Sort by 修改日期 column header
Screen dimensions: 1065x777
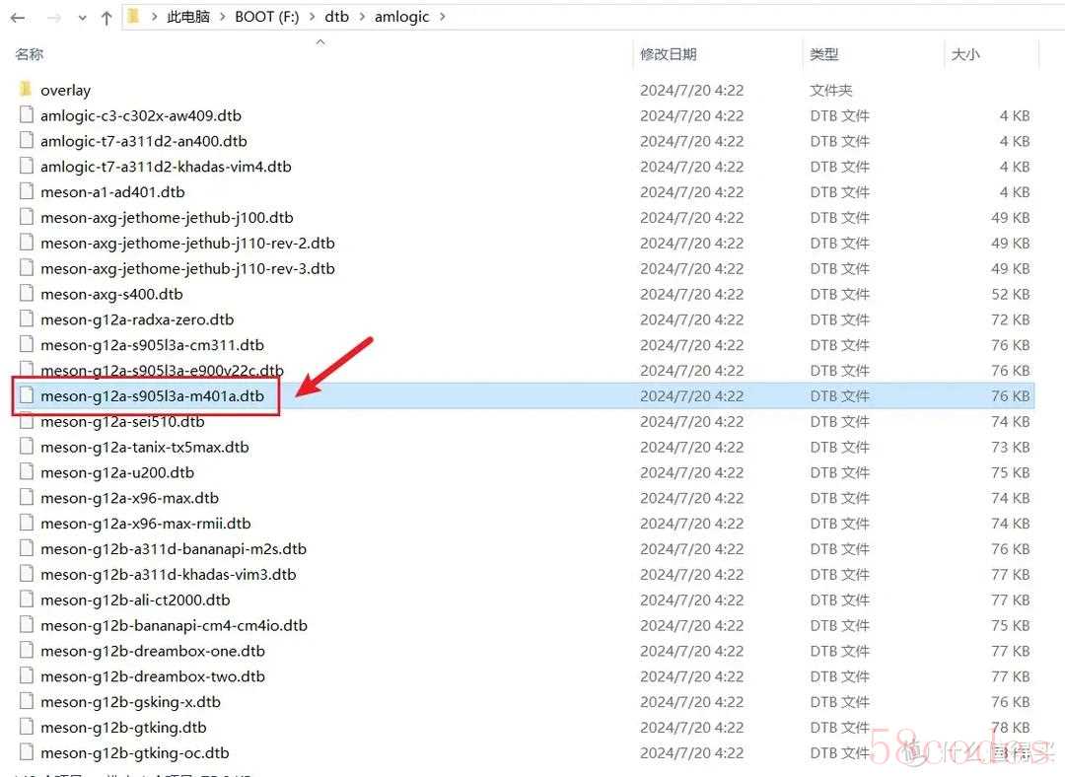669,54
